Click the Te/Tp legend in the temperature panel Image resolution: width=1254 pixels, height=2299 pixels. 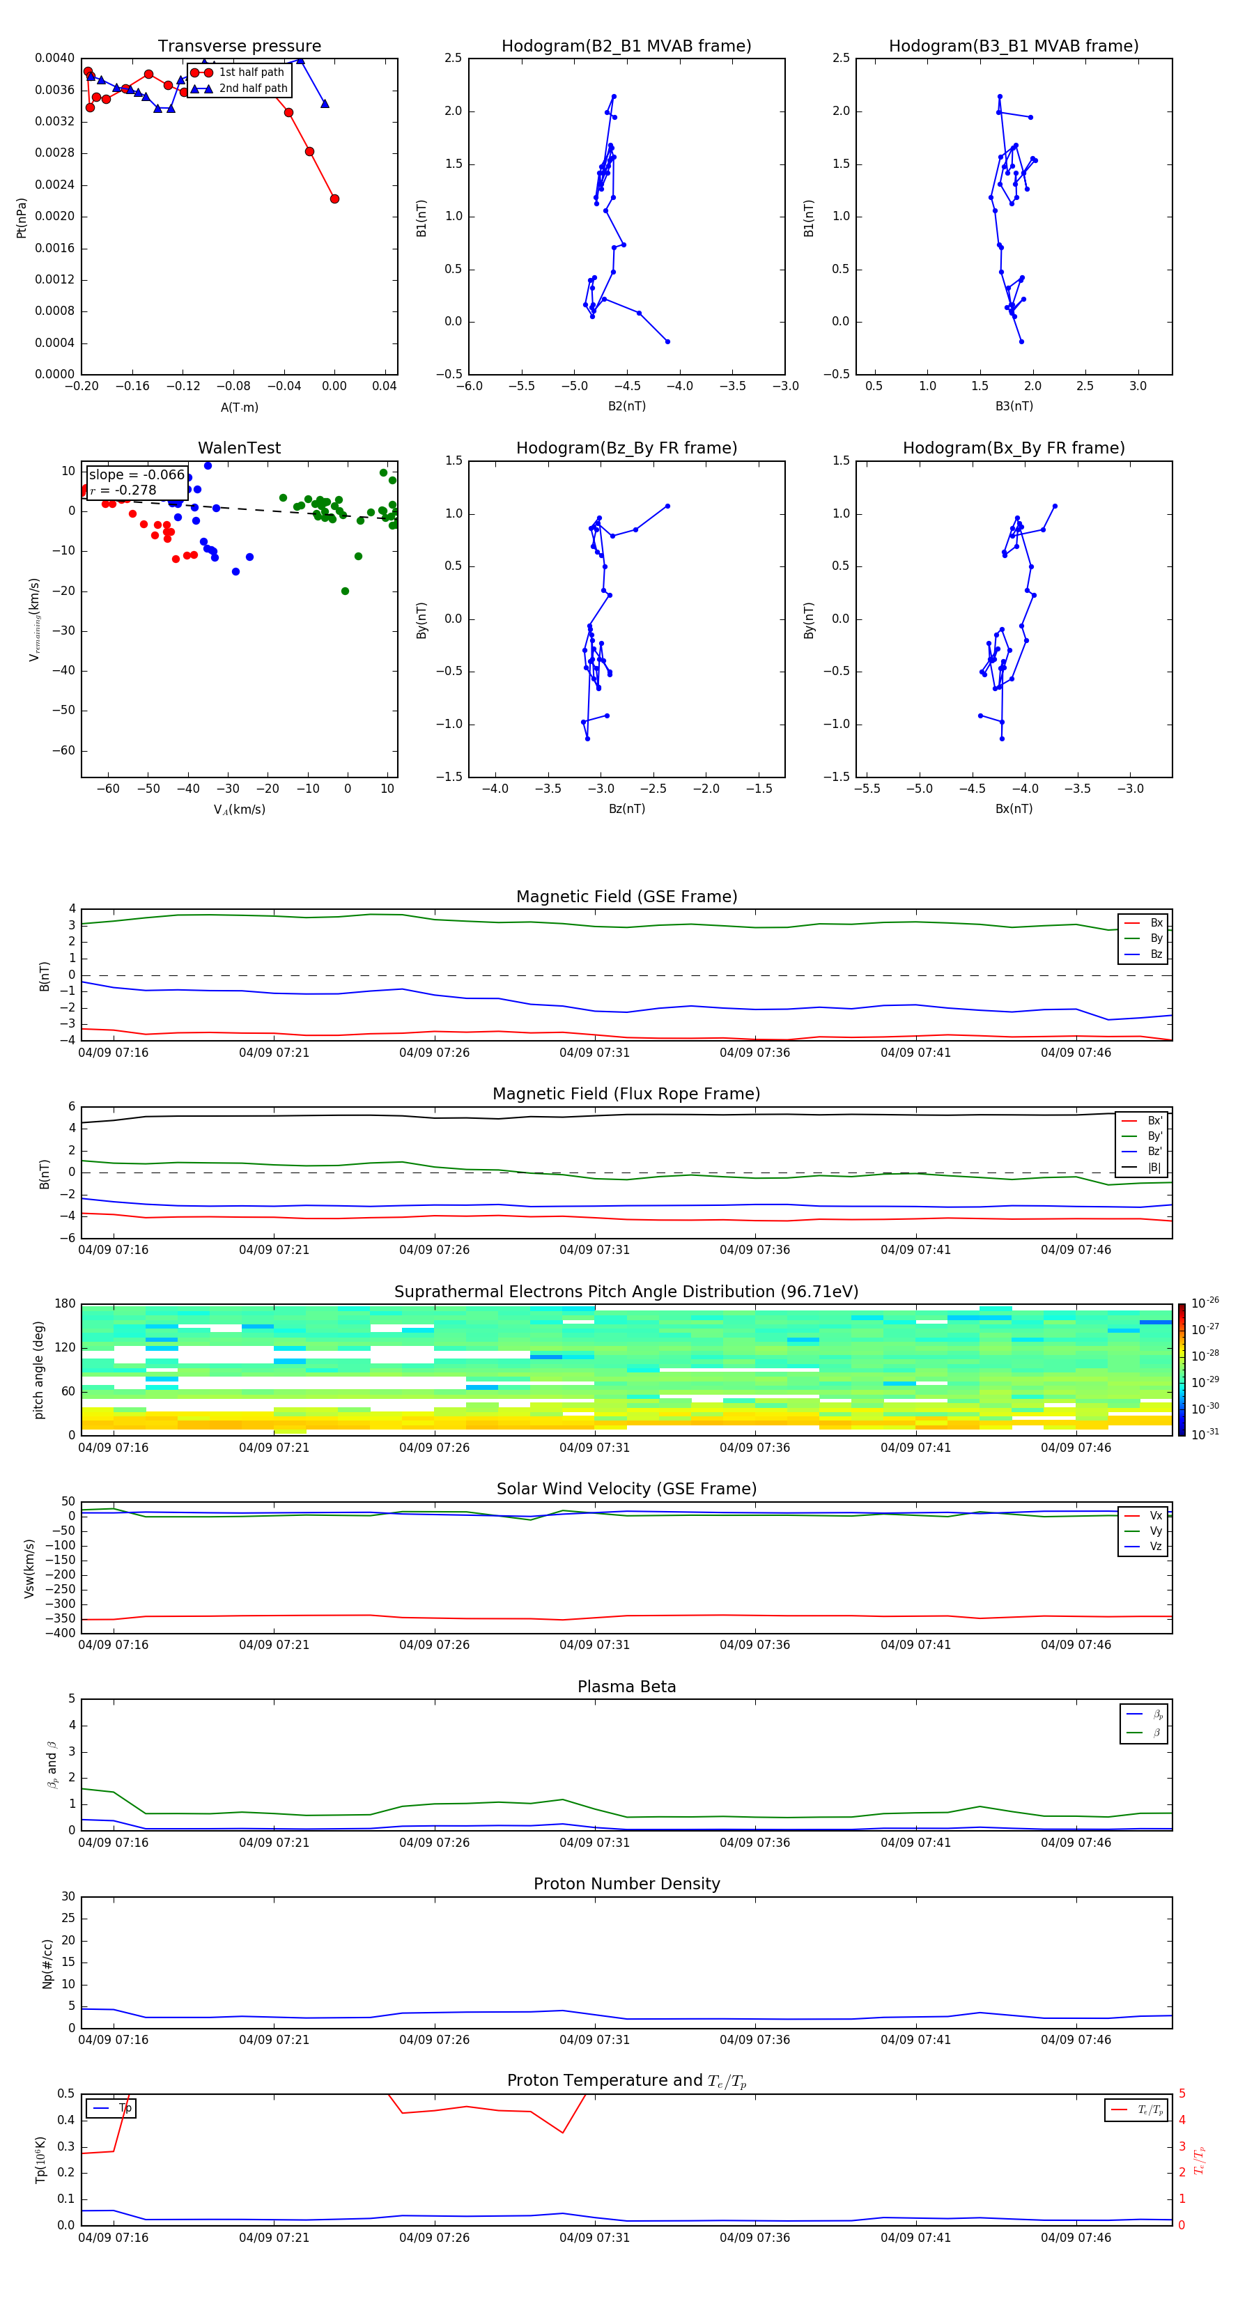[x=1136, y=2110]
